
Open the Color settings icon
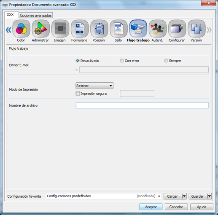pyautogui.click(x=21, y=29)
